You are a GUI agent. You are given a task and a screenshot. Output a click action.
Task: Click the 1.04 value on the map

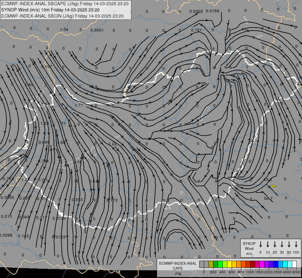point(64,30)
